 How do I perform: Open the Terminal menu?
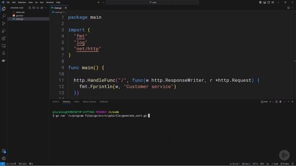pos(50,2)
